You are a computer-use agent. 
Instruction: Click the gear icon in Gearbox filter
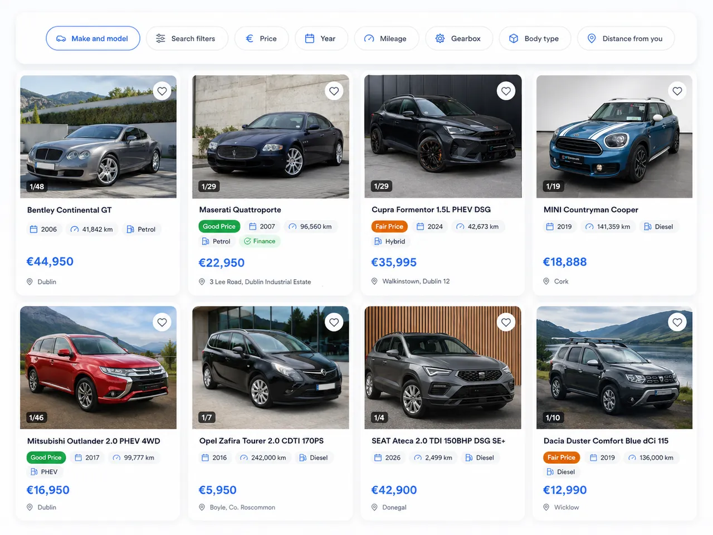[440, 38]
